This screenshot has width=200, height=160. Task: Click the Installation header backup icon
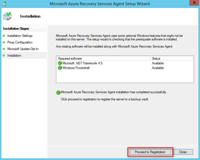click(x=8, y=16)
